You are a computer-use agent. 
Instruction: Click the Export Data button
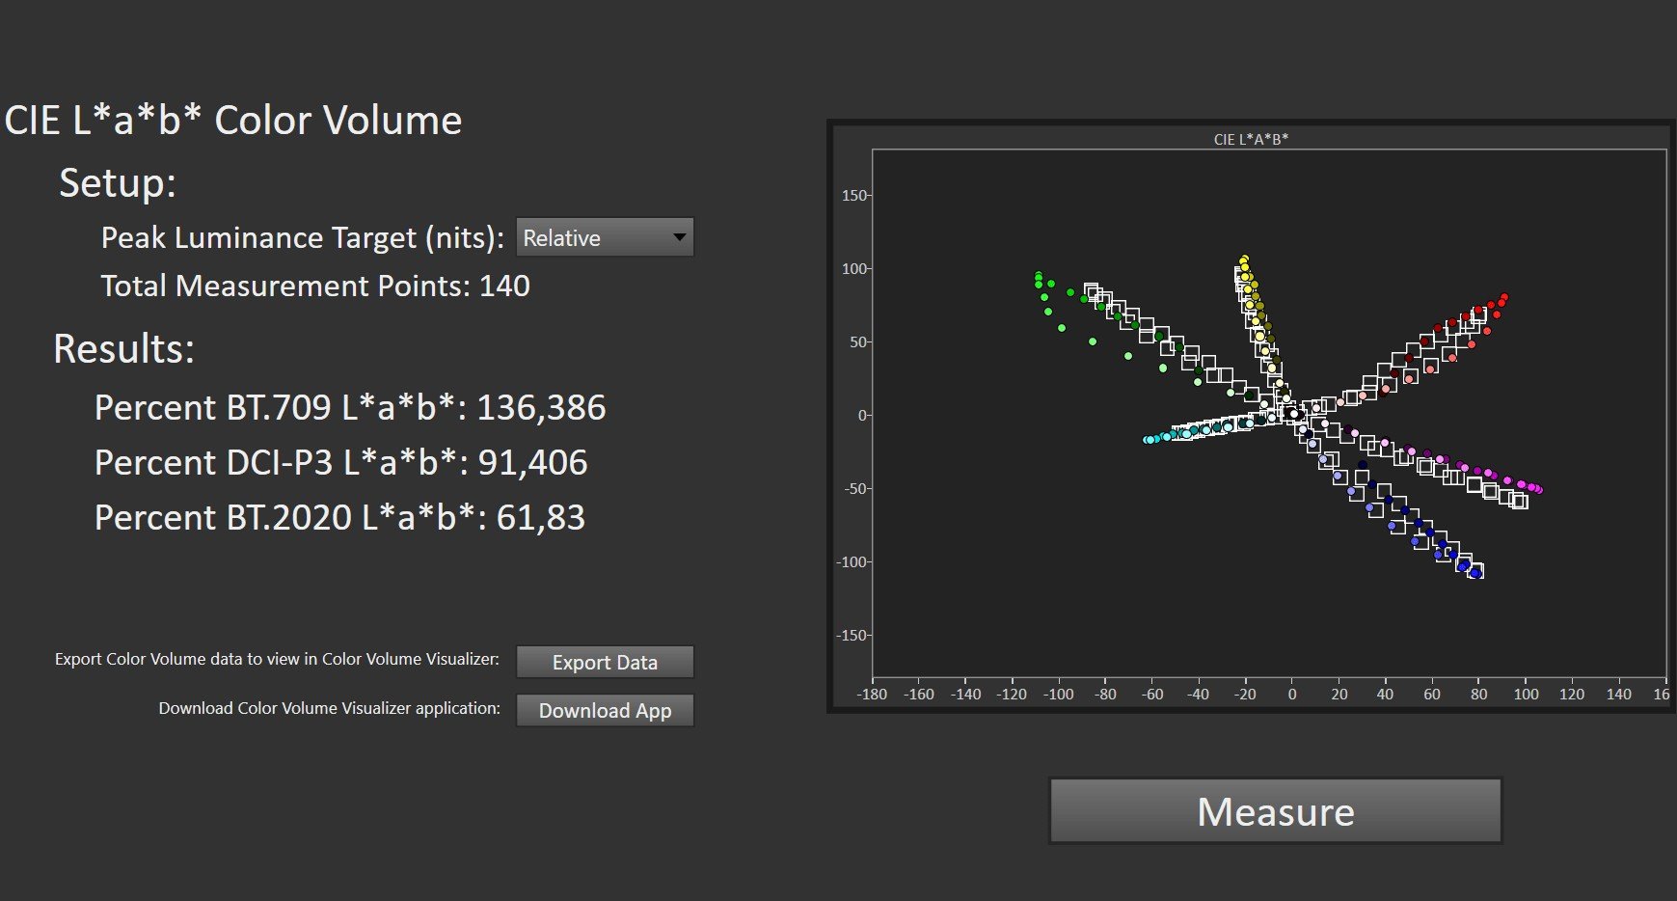(x=605, y=662)
